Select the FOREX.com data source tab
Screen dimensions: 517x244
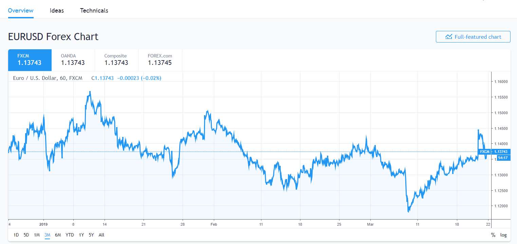[x=160, y=60]
